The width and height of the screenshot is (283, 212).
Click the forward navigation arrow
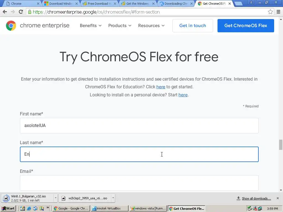13,12
